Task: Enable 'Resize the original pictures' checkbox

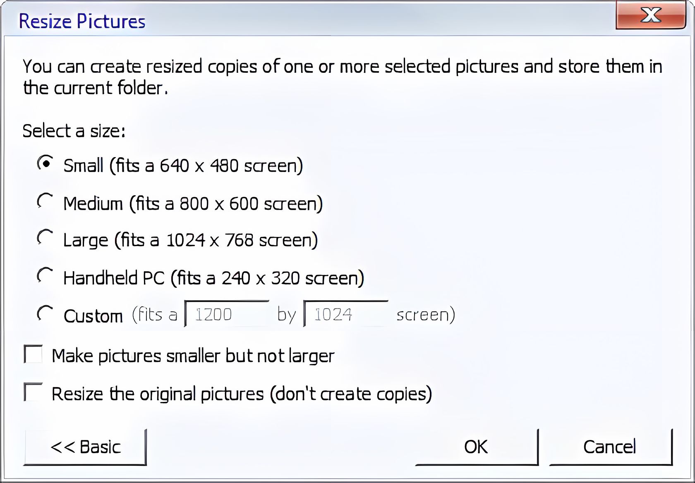Action: 33,392
